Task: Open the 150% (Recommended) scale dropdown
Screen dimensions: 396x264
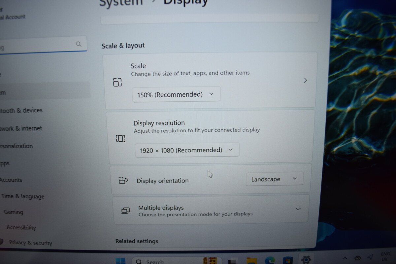Action: (x=176, y=94)
